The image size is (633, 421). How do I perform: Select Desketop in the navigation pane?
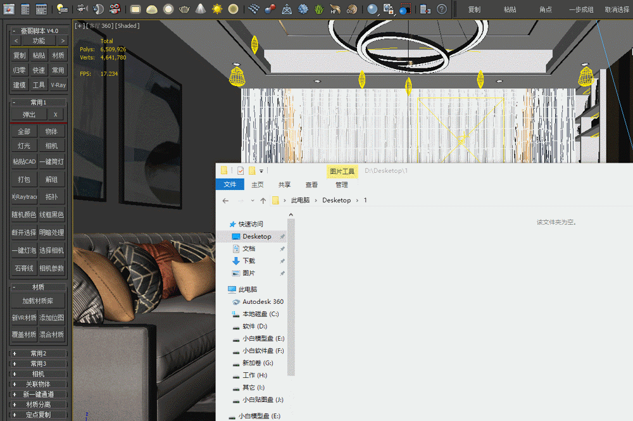[257, 237]
